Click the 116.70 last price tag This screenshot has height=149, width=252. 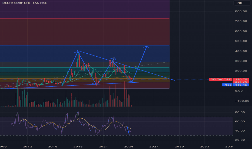click(241, 79)
